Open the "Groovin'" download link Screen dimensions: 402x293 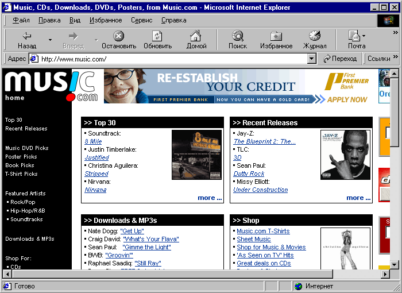point(119,255)
